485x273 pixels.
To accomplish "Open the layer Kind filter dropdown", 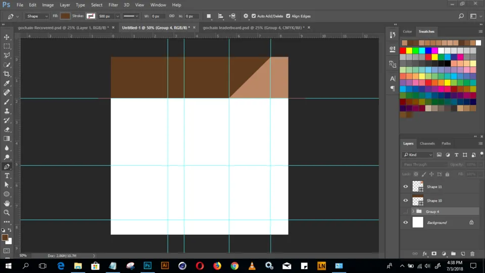I will [418, 155].
